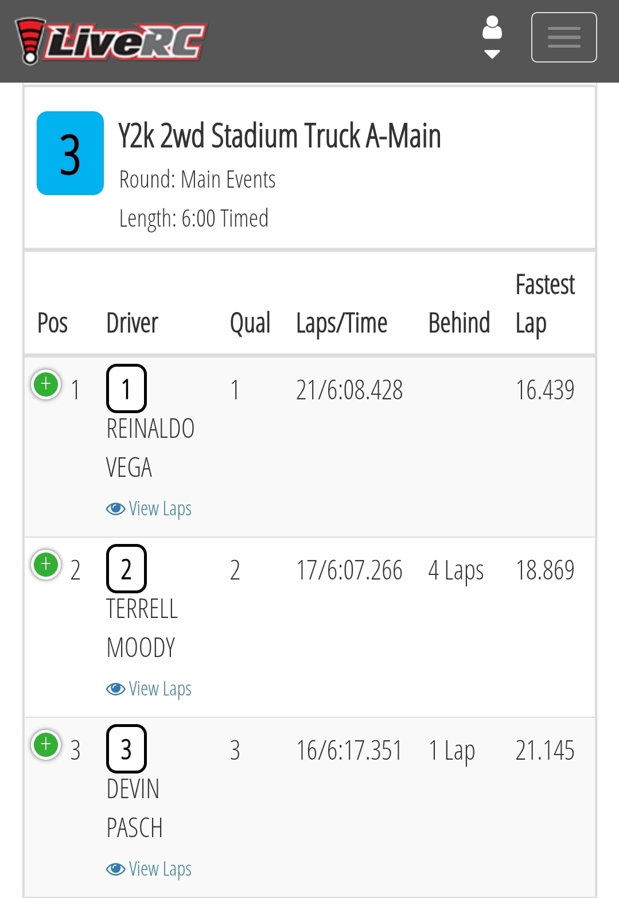Click the eye icon beside Moody's View Laps

click(115, 689)
